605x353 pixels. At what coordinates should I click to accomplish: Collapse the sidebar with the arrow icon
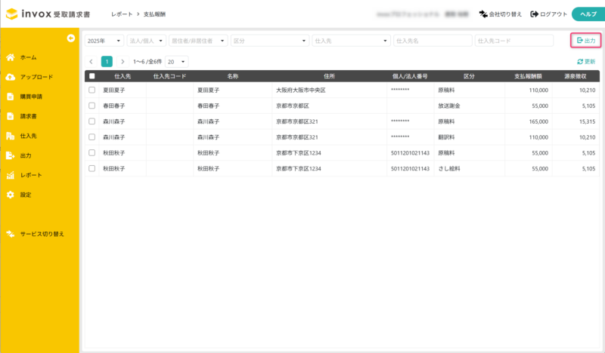70,38
